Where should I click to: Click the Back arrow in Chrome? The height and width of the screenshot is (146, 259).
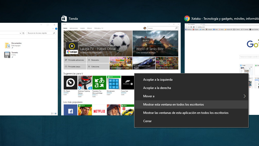tap(186, 27)
